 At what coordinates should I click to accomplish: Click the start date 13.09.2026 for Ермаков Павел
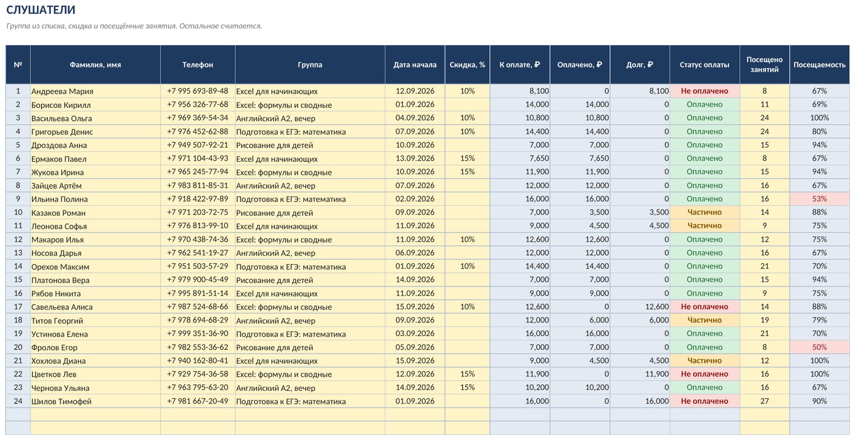(415, 158)
